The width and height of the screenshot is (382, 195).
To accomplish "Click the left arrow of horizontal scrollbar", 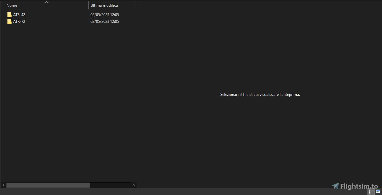I will (4, 185).
